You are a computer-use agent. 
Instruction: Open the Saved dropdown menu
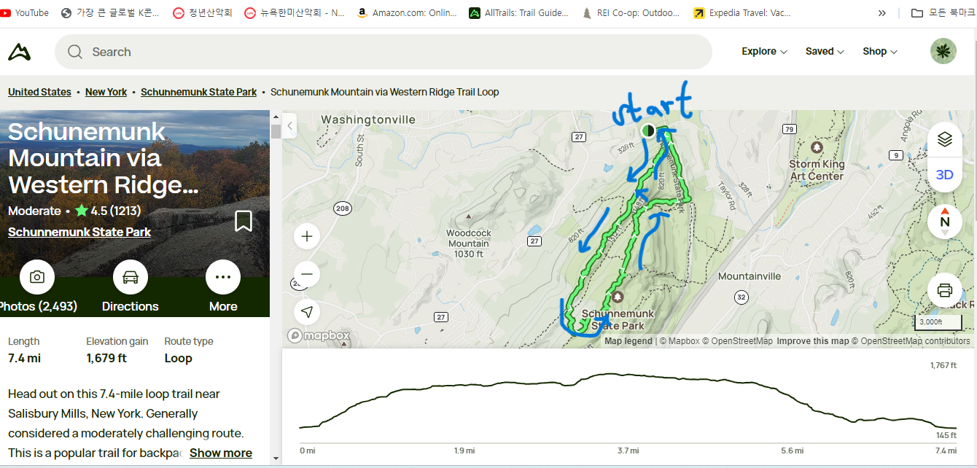pos(825,51)
